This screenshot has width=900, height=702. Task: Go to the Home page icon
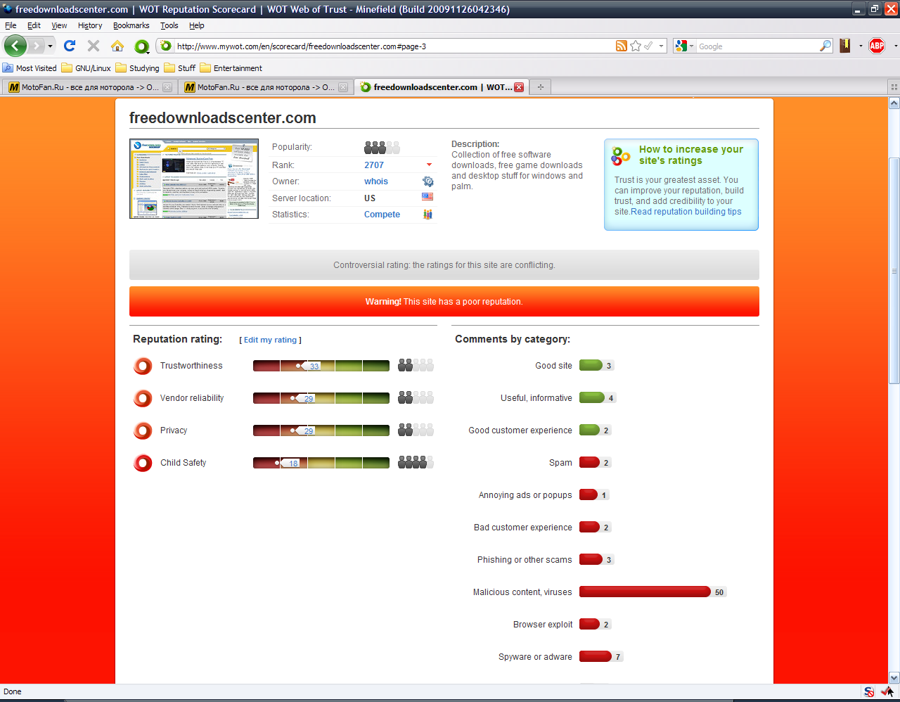(x=117, y=46)
